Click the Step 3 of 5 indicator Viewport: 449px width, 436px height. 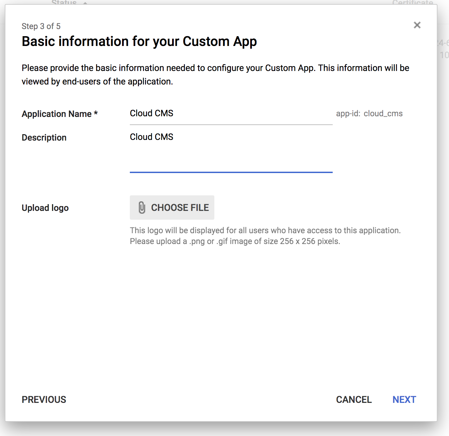click(41, 26)
